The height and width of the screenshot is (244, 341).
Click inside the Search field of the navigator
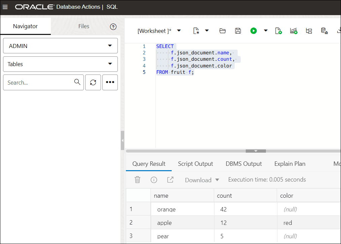coord(37,82)
